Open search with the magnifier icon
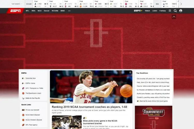The width and height of the screenshot is (194, 129). coord(175,11)
